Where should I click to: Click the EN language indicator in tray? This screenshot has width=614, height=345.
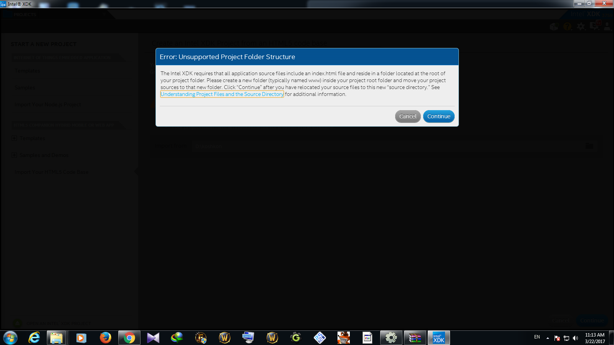pos(537,337)
